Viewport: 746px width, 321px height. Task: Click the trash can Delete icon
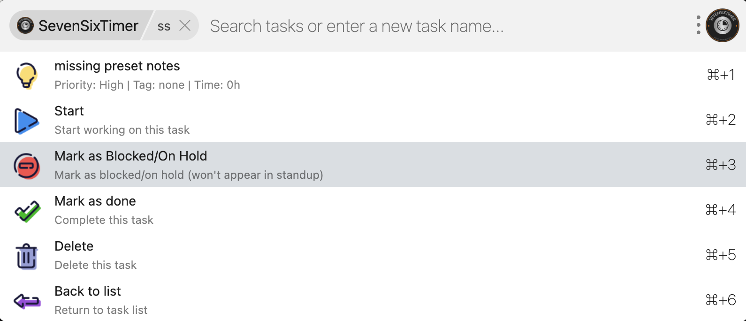[27, 256]
